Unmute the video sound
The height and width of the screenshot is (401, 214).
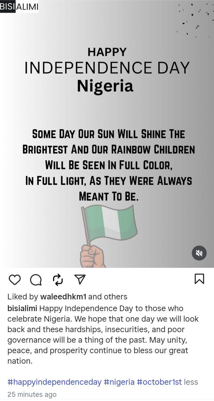click(x=199, y=253)
